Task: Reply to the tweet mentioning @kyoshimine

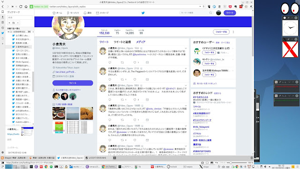Action: [x=110, y=62]
